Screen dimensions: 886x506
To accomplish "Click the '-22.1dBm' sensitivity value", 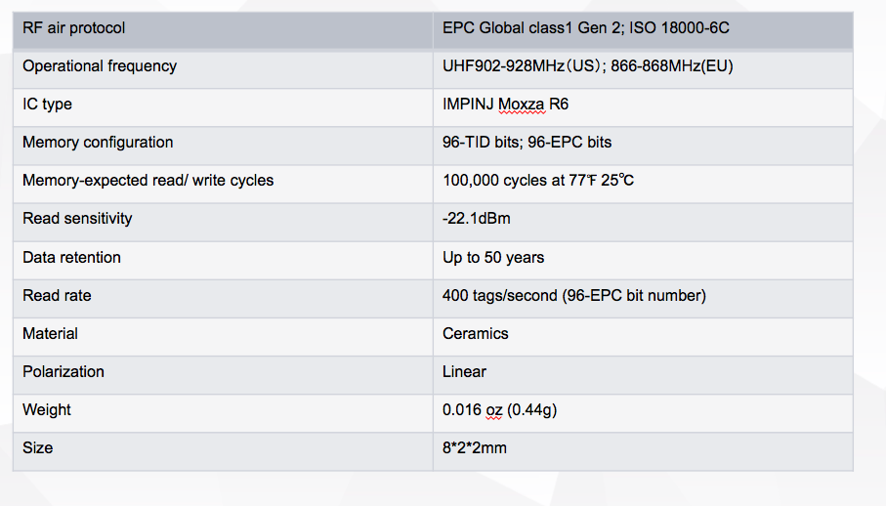I will click(476, 219).
